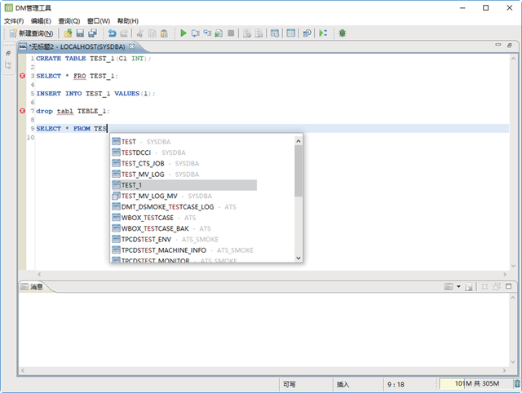Open the 消息 panel view menu dropdown

(x=459, y=287)
